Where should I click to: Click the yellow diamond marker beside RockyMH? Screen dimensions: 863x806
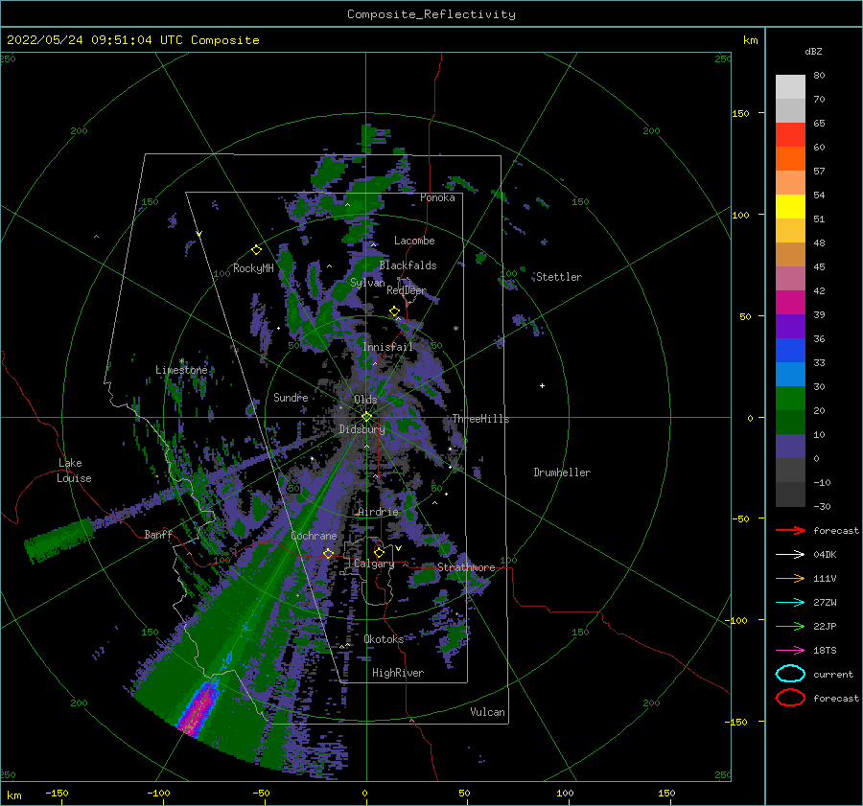(x=256, y=250)
